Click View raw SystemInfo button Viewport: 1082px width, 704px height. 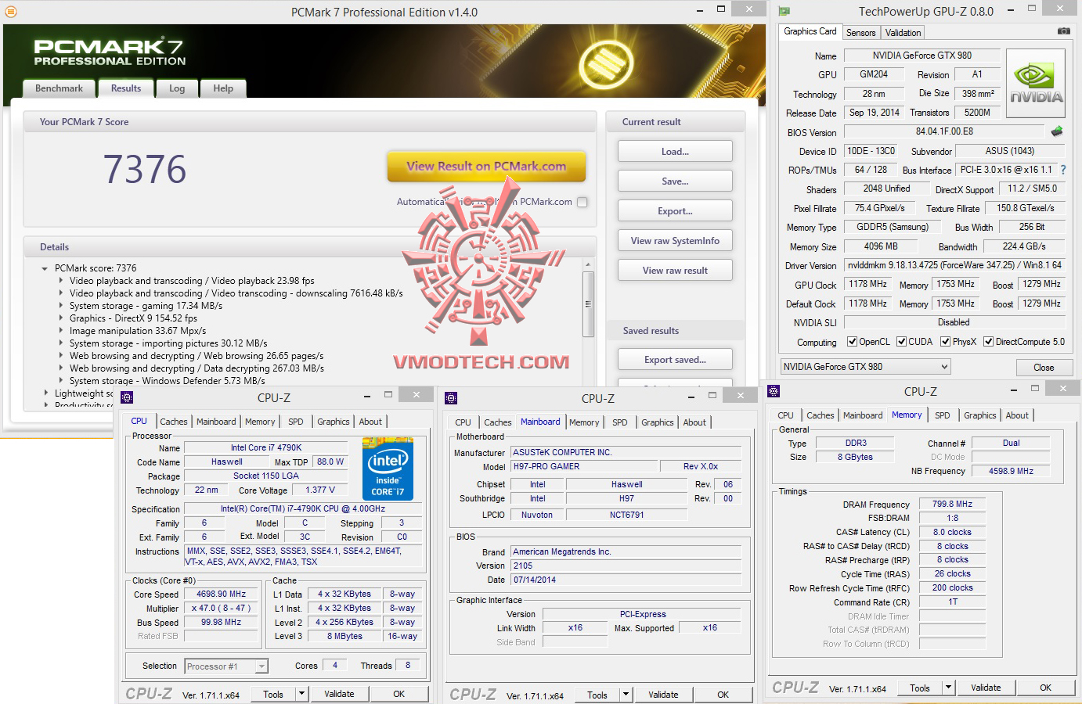tap(675, 241)
